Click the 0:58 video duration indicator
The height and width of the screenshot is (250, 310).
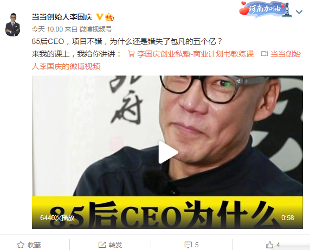pos(287,218)
